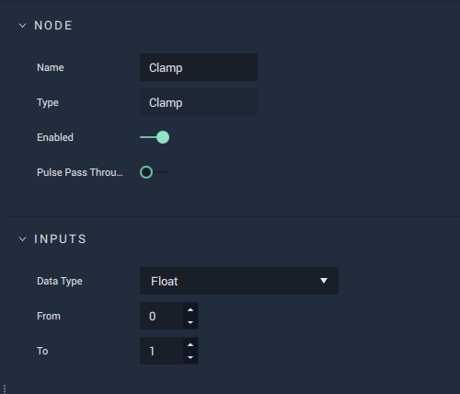The width and height of the screenshot is (460, 394).
Task: Disable the Enabled toggle switch
Action: pyautogui.click(x=155, y=137)
